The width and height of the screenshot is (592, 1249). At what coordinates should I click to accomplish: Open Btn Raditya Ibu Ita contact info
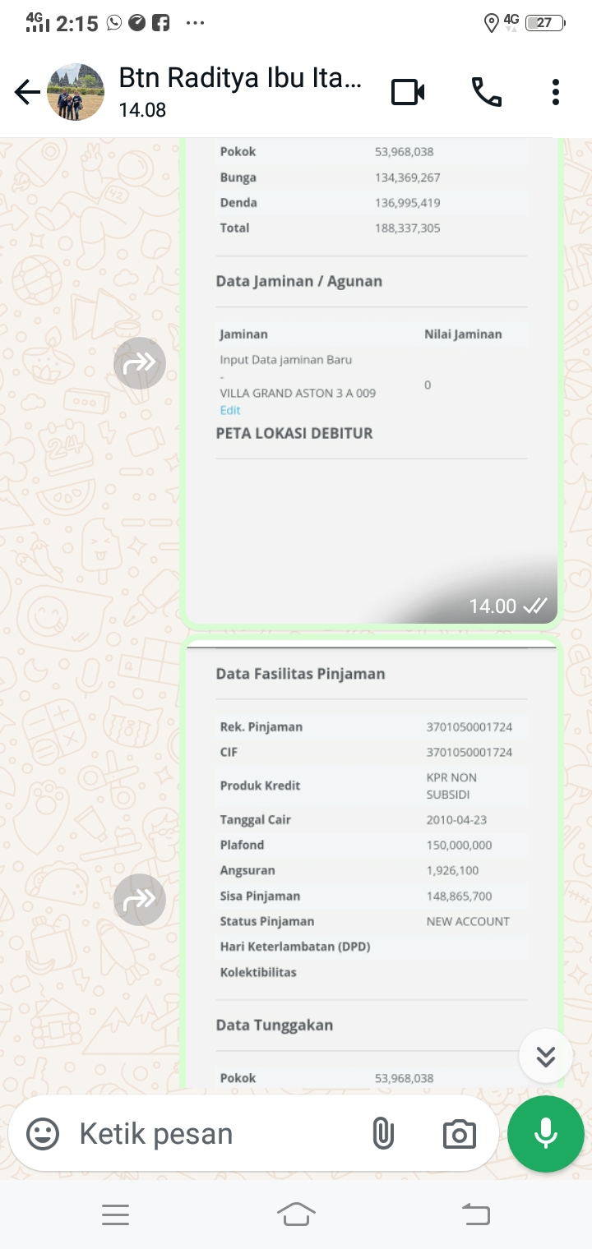(x=240, y=91)
